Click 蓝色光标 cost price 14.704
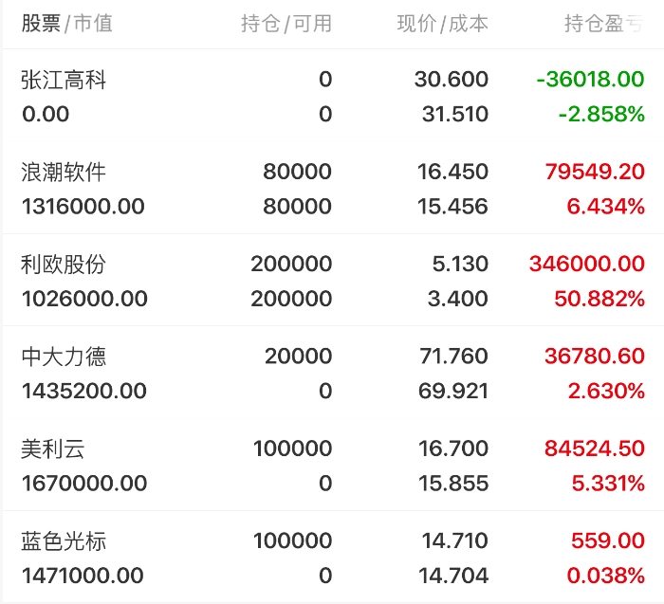 453,576
